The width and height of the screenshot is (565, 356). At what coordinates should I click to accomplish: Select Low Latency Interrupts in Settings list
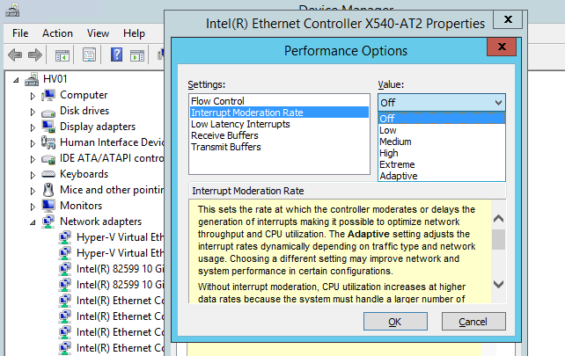(x=279, y=124)
